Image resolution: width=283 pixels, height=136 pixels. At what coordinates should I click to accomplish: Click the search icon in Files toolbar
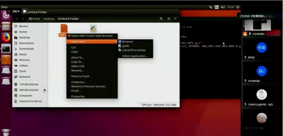coord(161,19)
